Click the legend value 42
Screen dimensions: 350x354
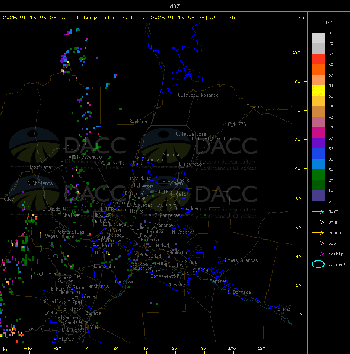click(x=331, y=127)
